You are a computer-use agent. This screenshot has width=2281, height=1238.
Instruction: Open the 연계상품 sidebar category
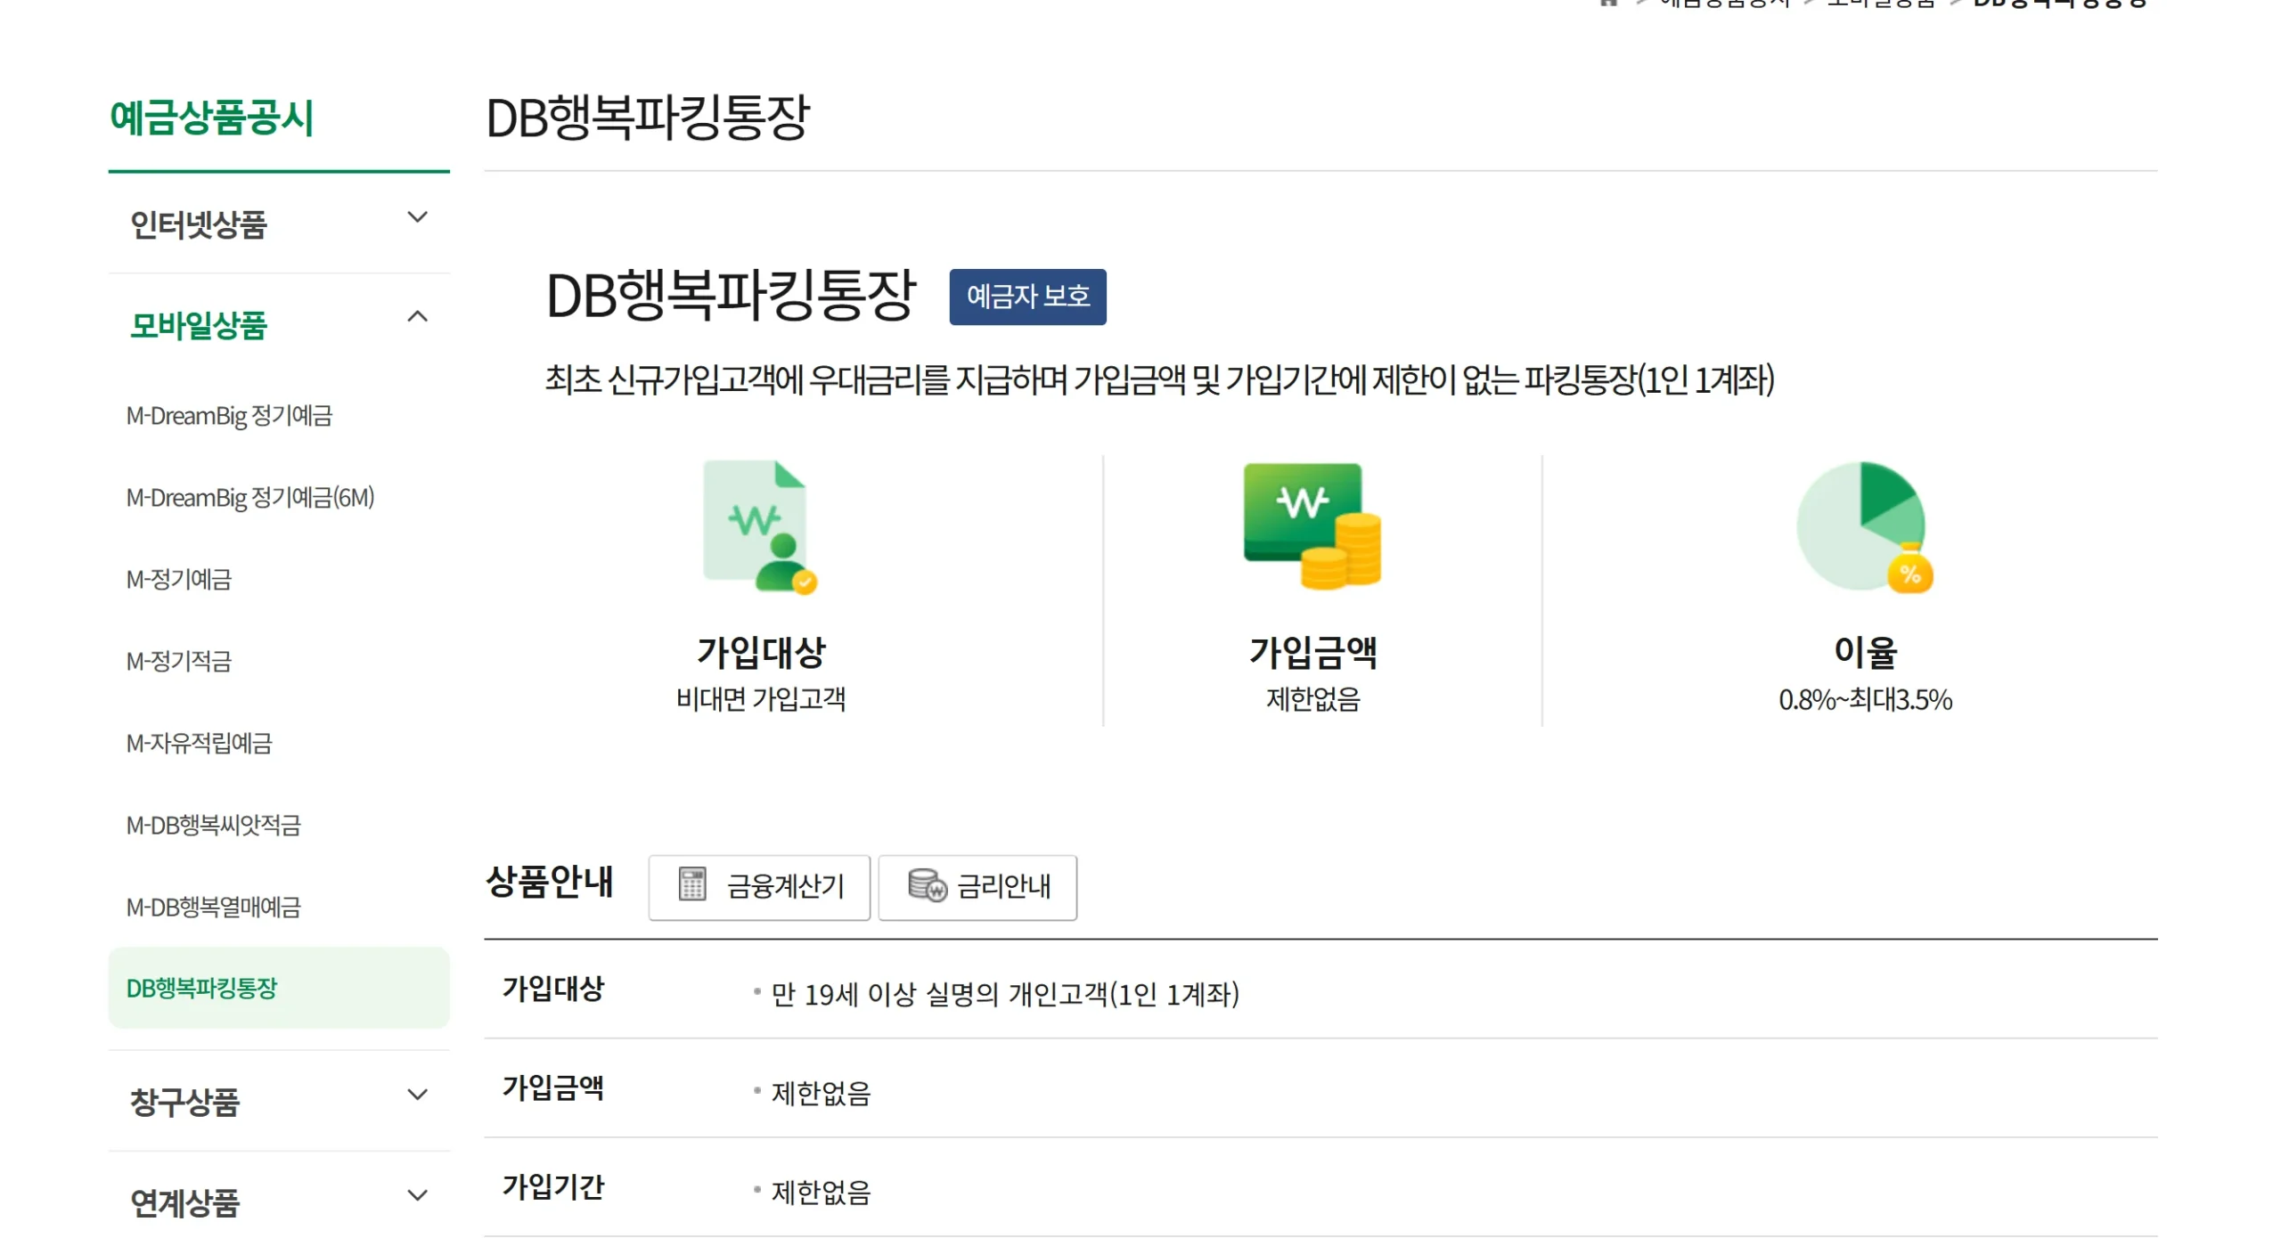click(184, 1202)
